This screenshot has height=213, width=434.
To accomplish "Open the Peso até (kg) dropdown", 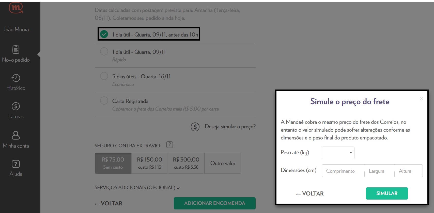I will click(338, 153).
